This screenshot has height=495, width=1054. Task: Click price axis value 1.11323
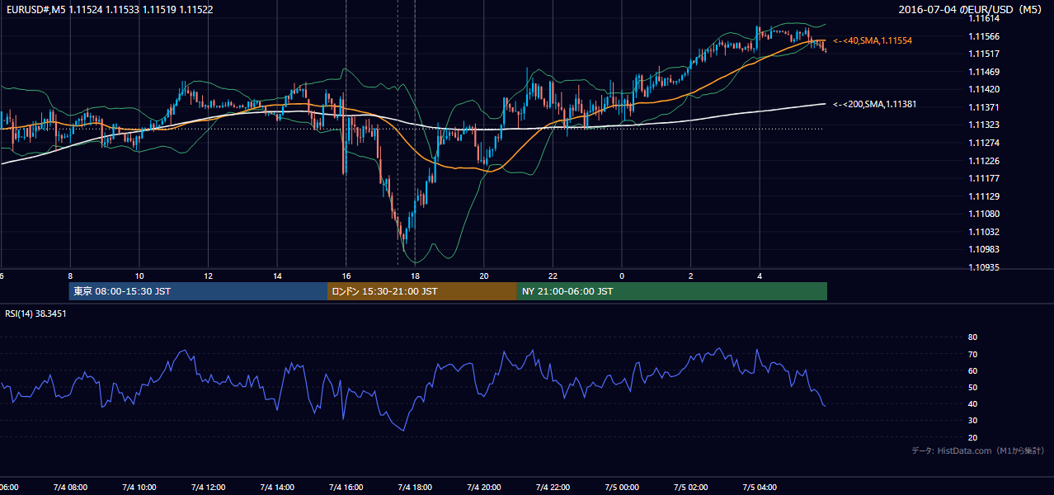coord(984,125)
